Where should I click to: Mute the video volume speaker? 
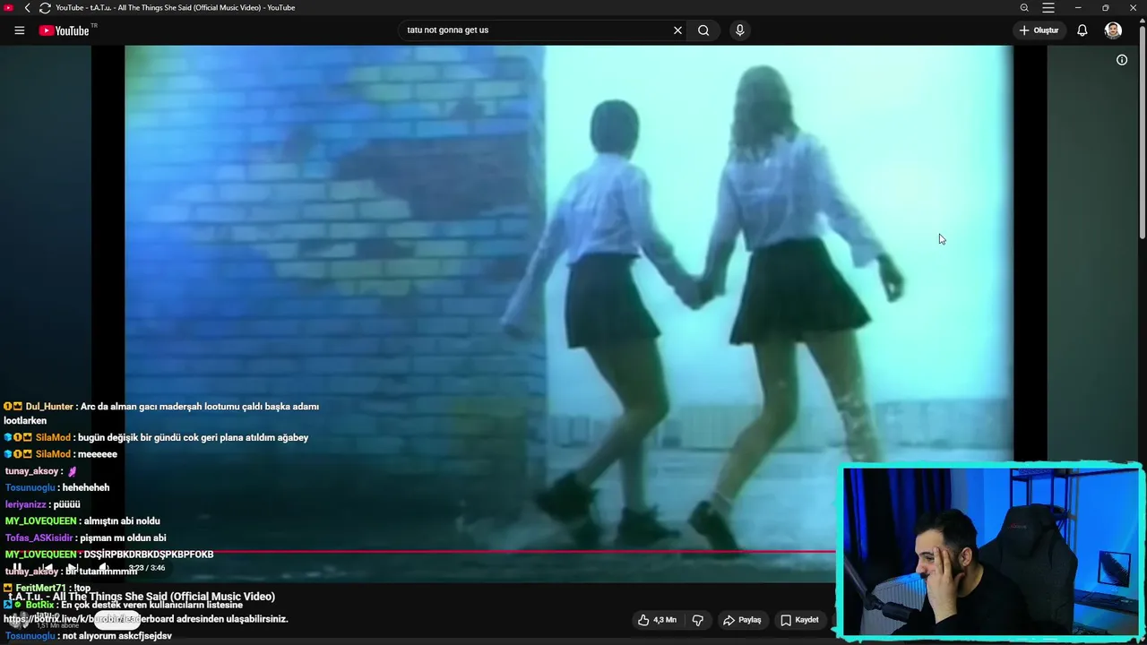(x=103, y=568)
